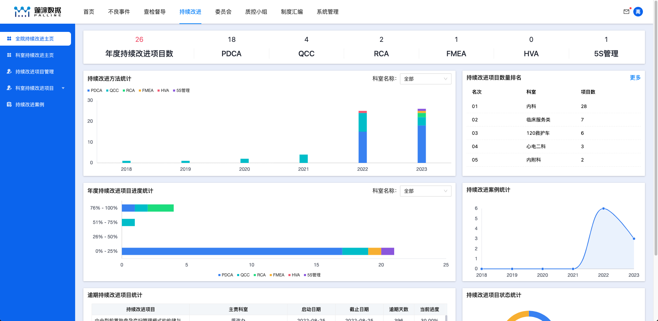Open the 查检督导 menu
This screenshot has height=321, width=658.
pyautogui.click(x=155, y=12)
